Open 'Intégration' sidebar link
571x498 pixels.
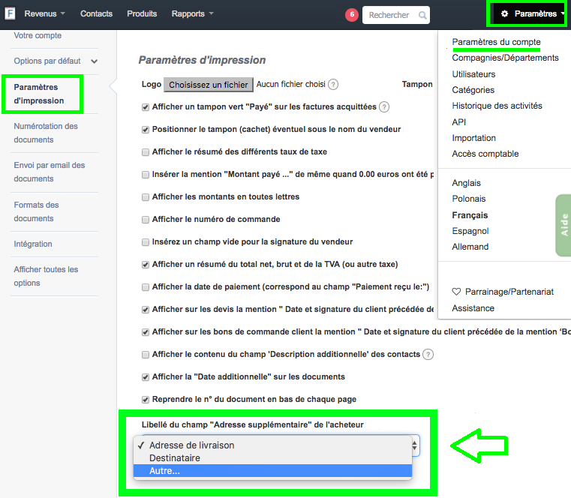pos(33,244)
